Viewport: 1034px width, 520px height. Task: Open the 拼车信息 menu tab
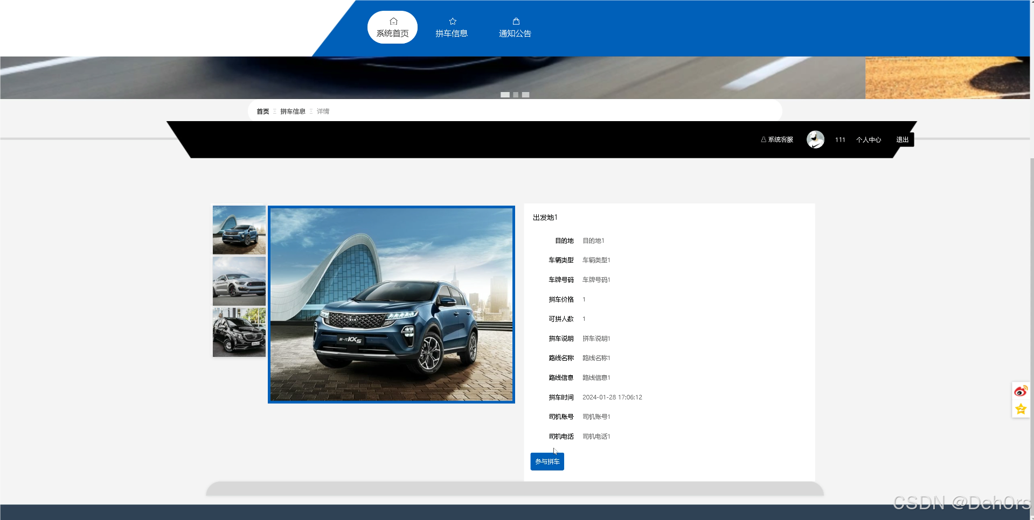[x=452, y=27]
